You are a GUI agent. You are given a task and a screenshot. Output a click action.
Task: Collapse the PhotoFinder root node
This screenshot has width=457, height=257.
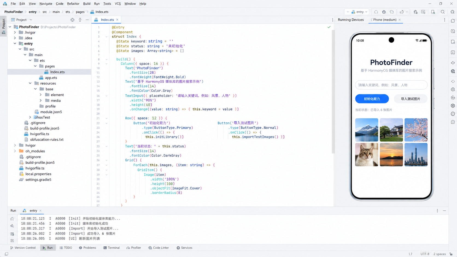(10, 27)
